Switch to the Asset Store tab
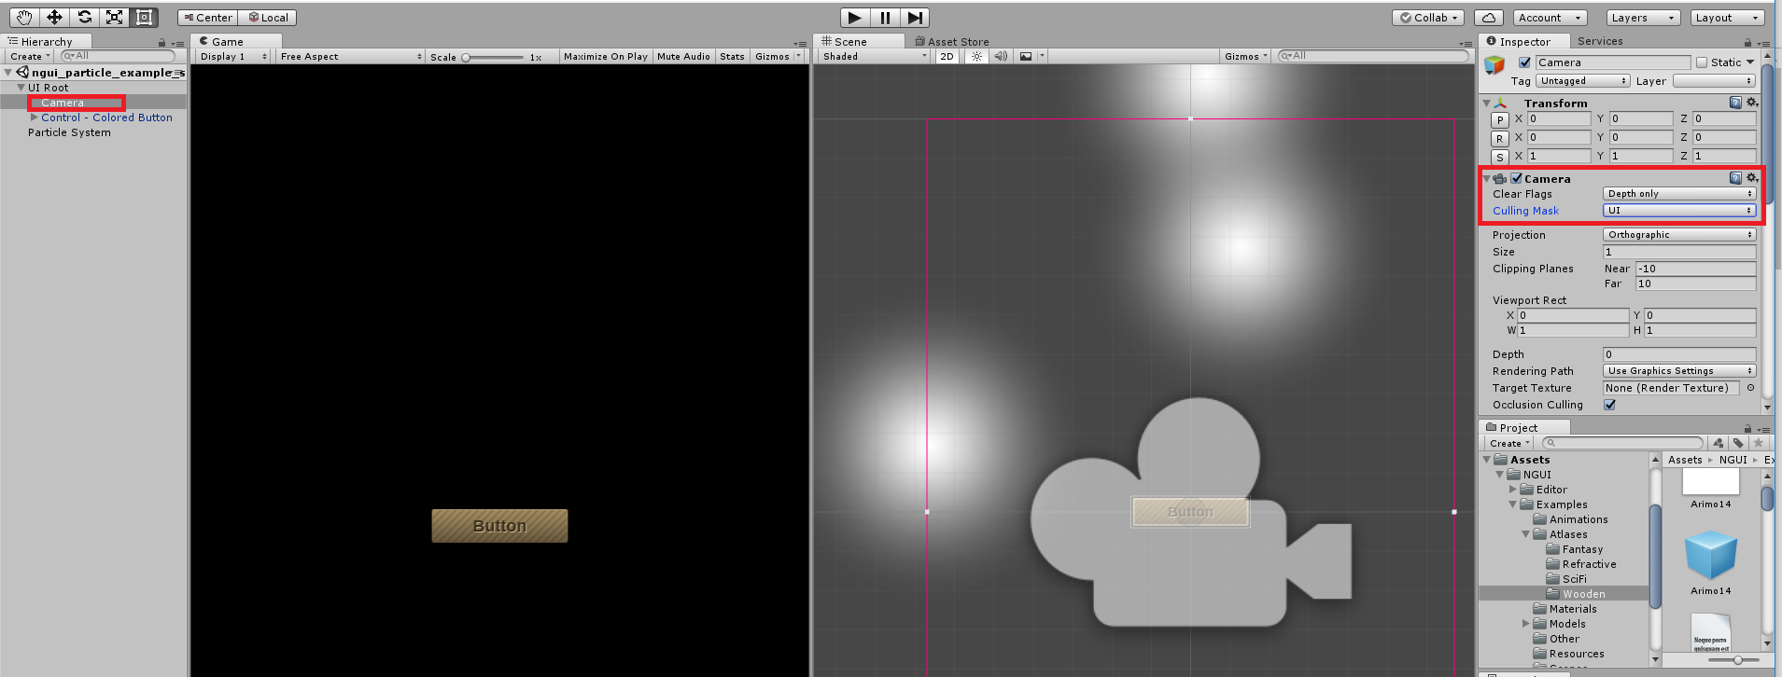The width and height of the screenshot is (1782, 677). click(952, 42)
